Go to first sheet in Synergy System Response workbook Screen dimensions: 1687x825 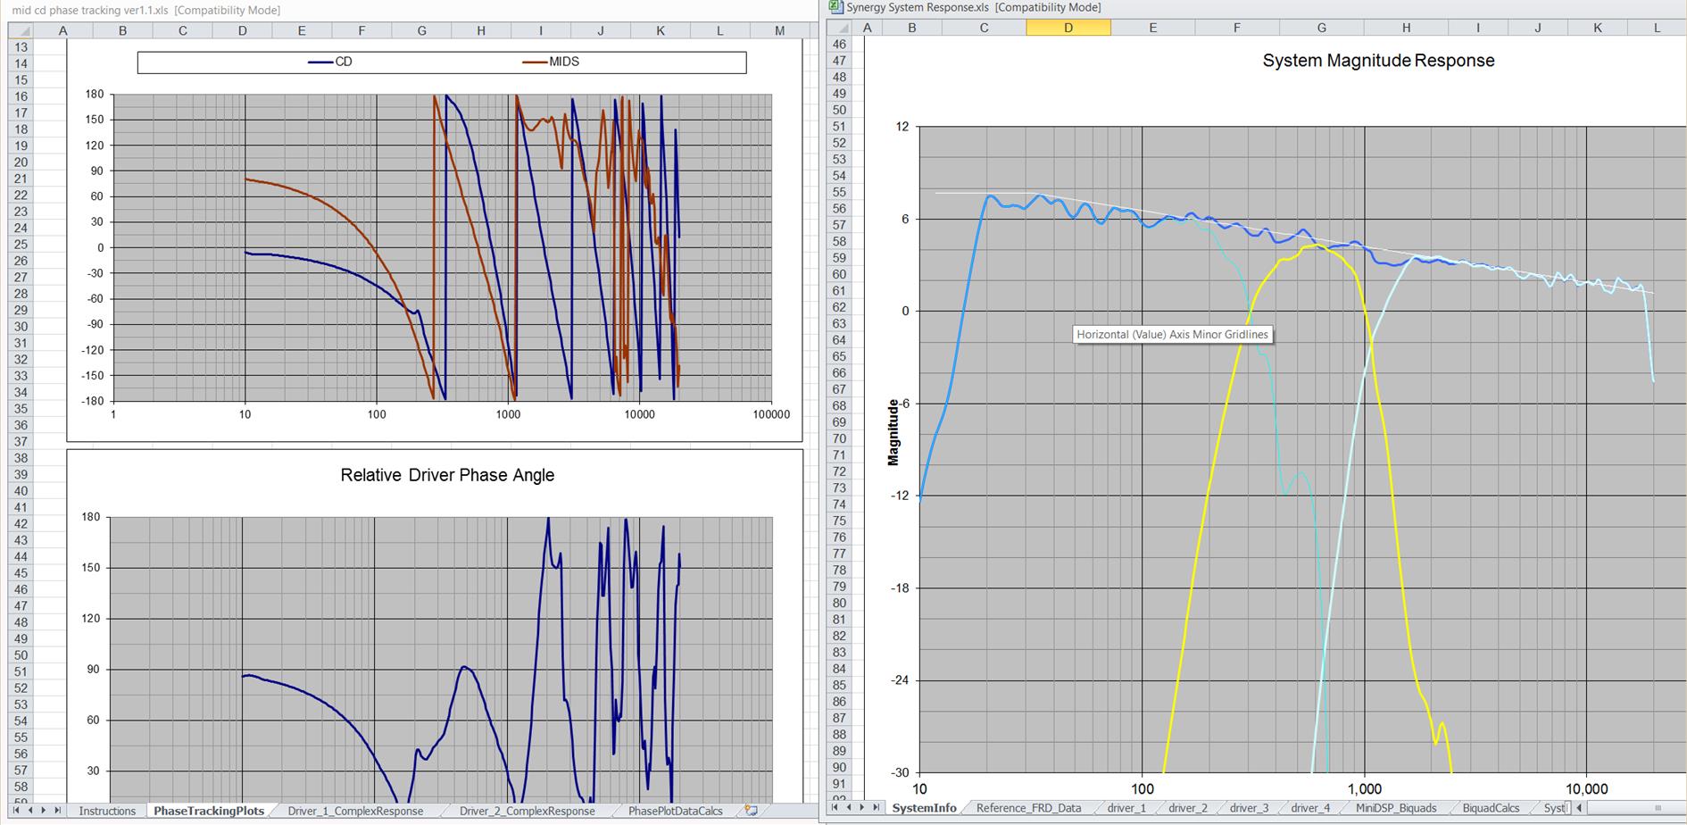pos(835,807)
